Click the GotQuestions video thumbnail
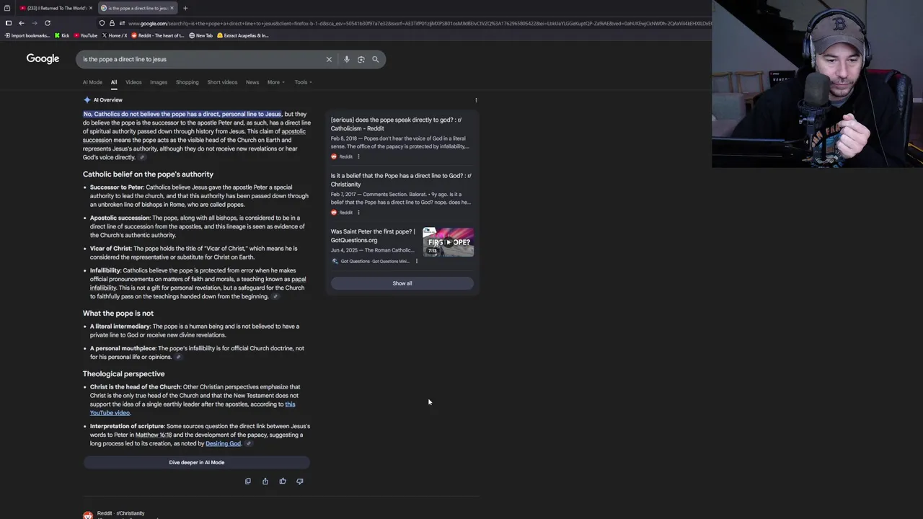The height and width of the screenshot is (519, 923). coord(448,242)
